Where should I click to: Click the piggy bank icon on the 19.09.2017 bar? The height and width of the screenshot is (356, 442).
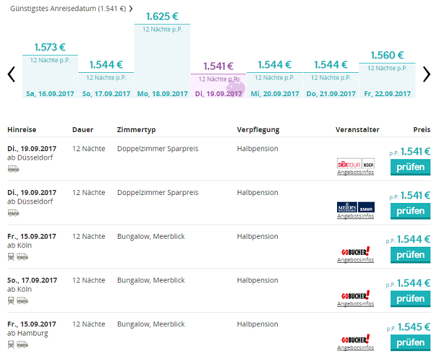coord(236,88)
